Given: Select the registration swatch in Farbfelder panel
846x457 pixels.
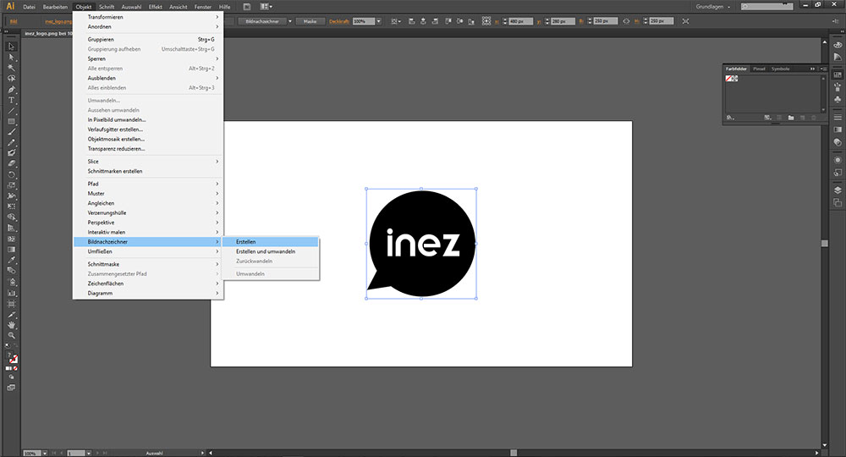Looking at the screenshot, I should [735, 79].
